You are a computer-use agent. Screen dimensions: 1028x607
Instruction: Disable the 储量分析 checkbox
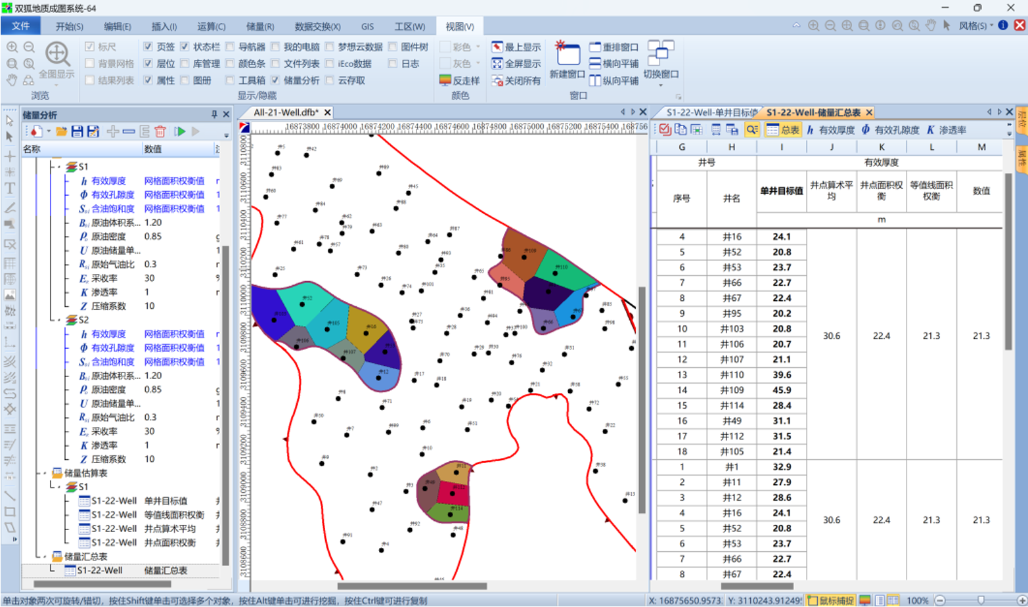tap(275, 80)
